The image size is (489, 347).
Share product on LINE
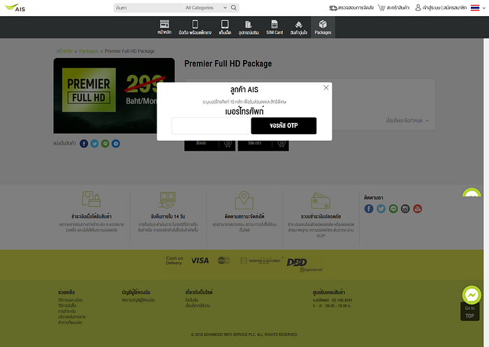click(105, 143)
